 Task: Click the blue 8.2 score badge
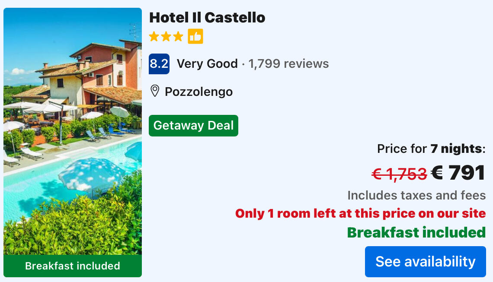[159, 64]
